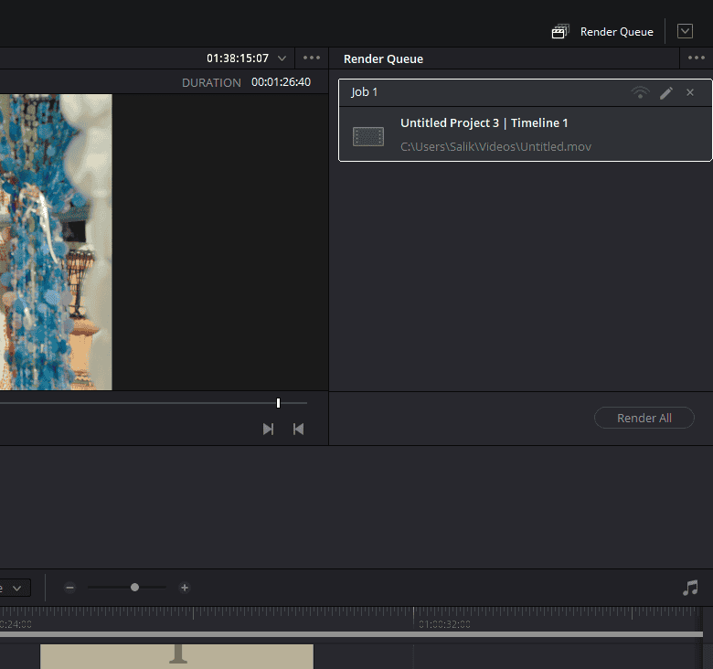The image size is (713, 669).
Task: Select the Untitled Project 3 | Timeline 1 job
Action: click(484, 123)
